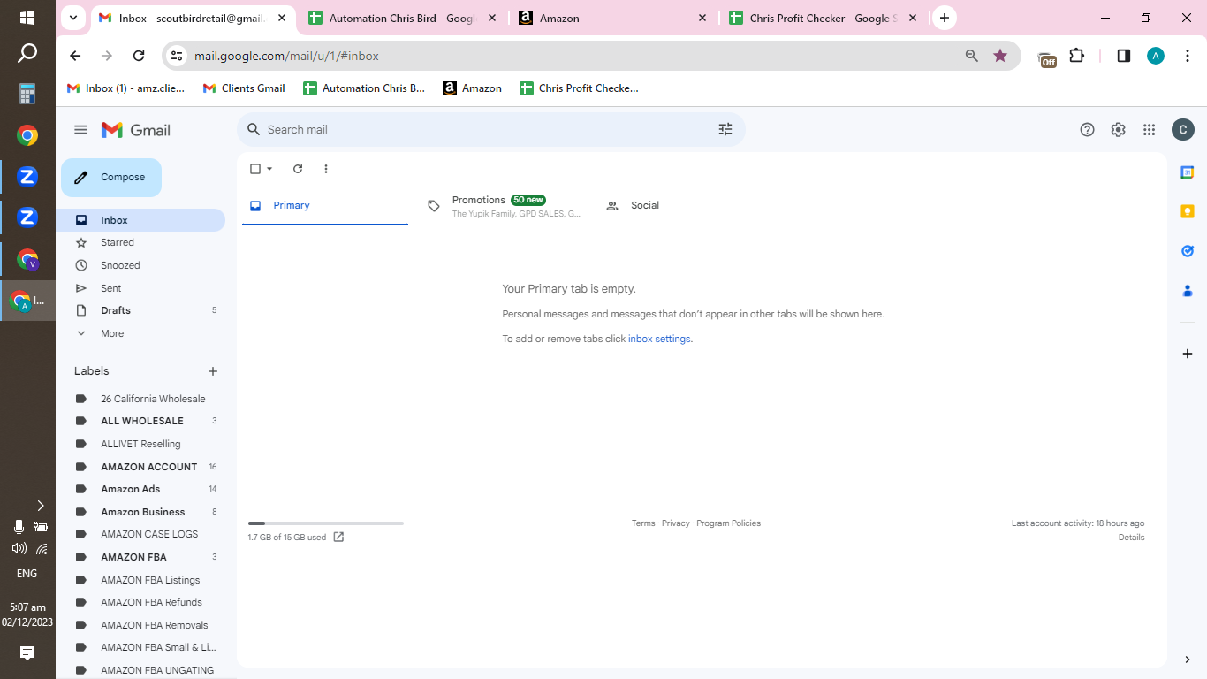Open Google Keep side panel

(x=1188, y=211)
